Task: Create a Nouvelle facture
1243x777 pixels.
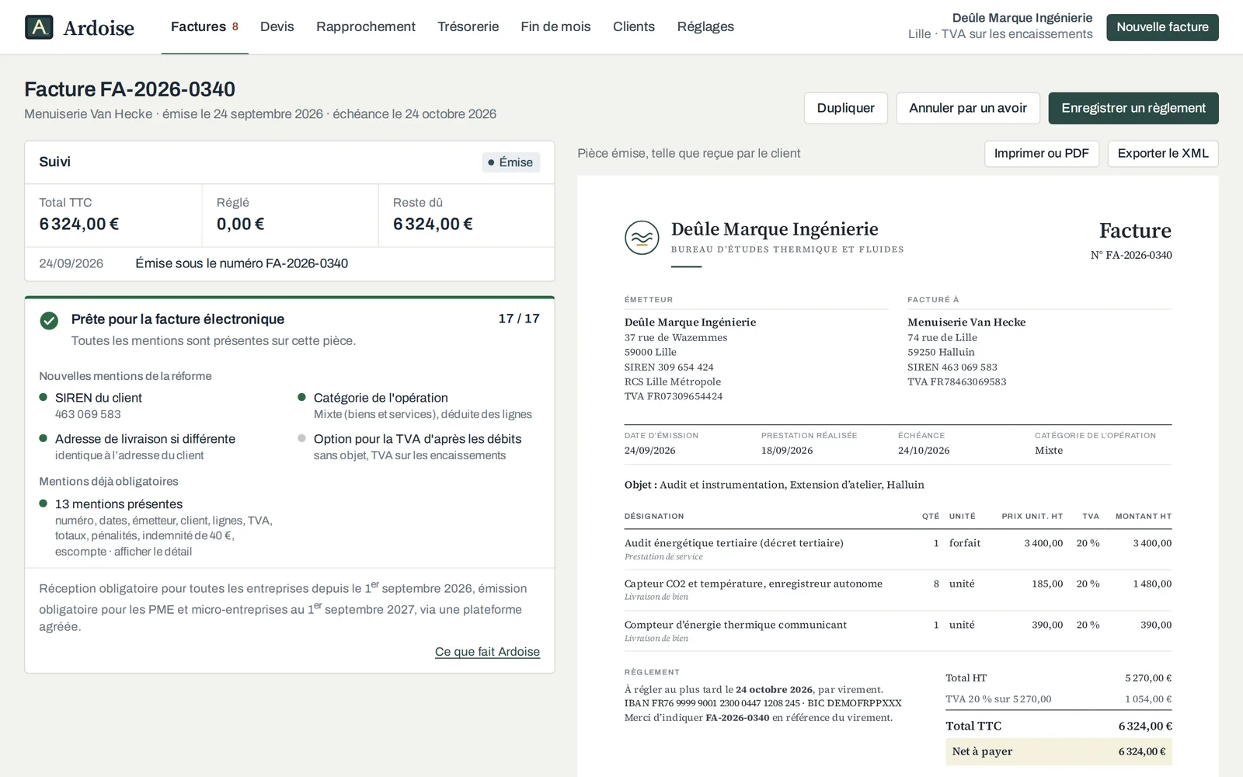Action: [x=1162, y=27]
